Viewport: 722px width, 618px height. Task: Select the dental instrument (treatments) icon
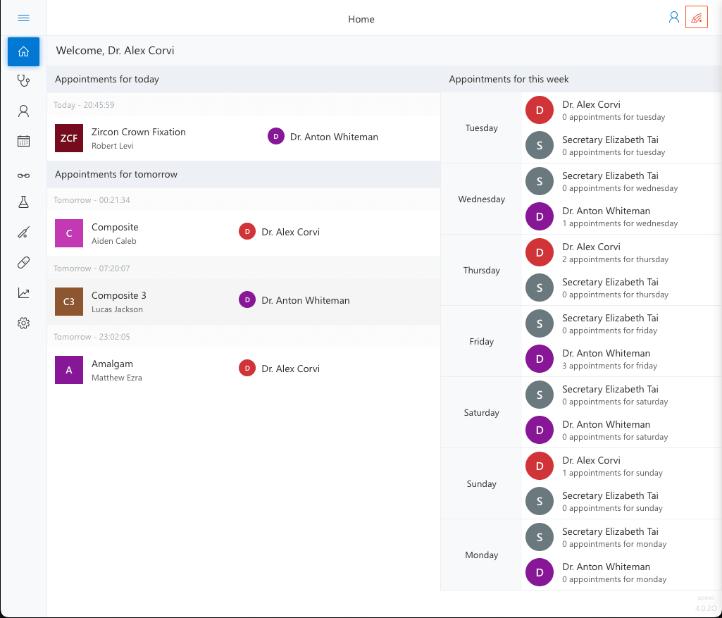click(x=23, y=232)
